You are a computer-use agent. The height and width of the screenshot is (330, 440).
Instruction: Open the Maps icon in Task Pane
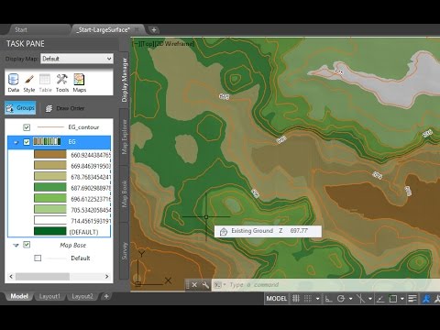tap(79, 82)
